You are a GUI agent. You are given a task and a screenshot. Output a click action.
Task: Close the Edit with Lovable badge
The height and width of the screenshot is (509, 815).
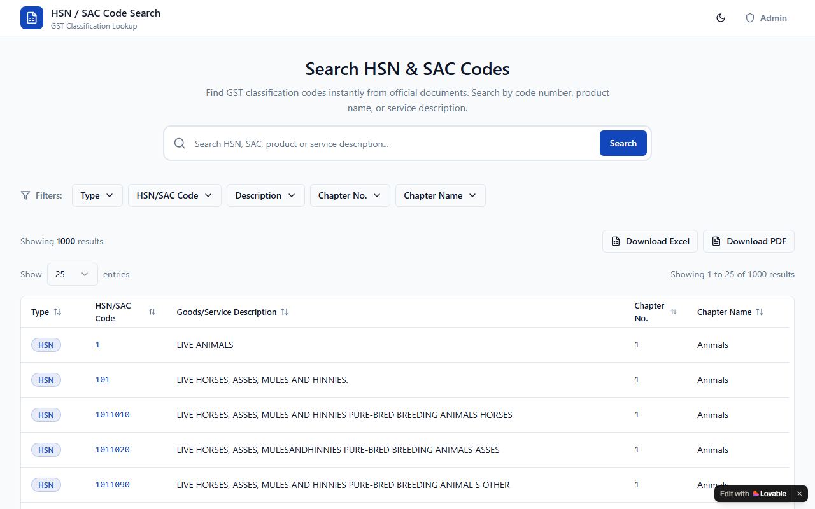(800, 494)
